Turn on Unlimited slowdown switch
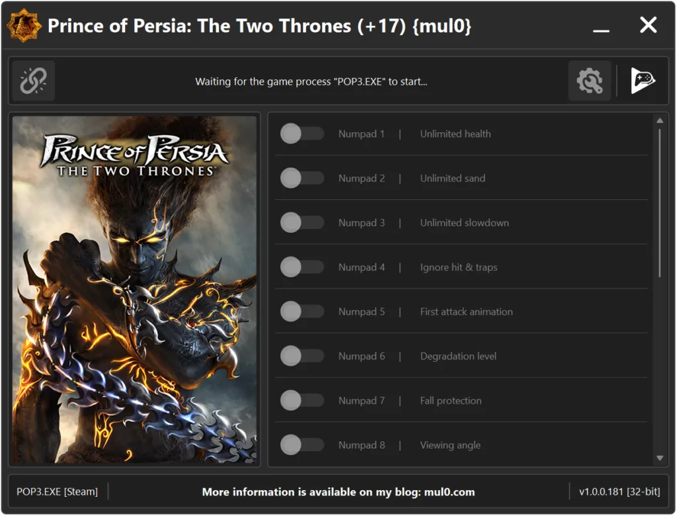This screenshot has height=516, width=677. click(301, 223)
